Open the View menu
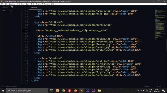 23,4
